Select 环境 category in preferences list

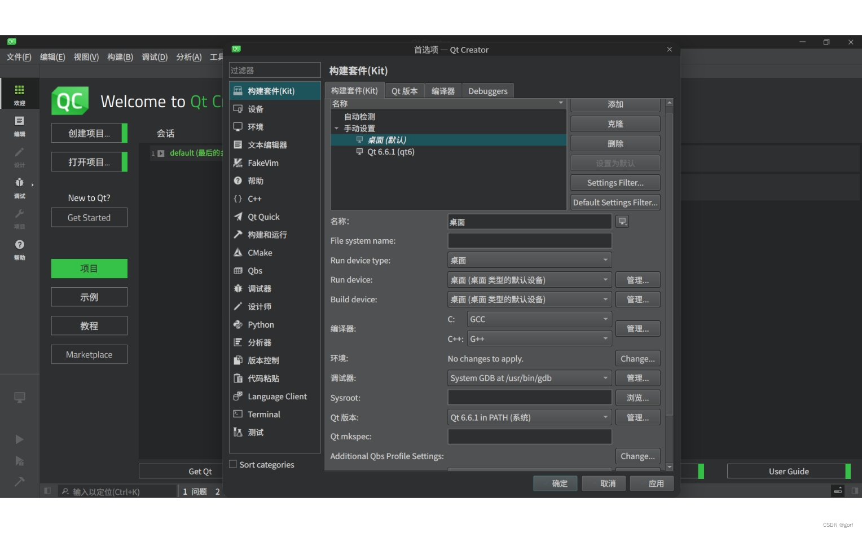pyautogui.click(x=275, y=127)
